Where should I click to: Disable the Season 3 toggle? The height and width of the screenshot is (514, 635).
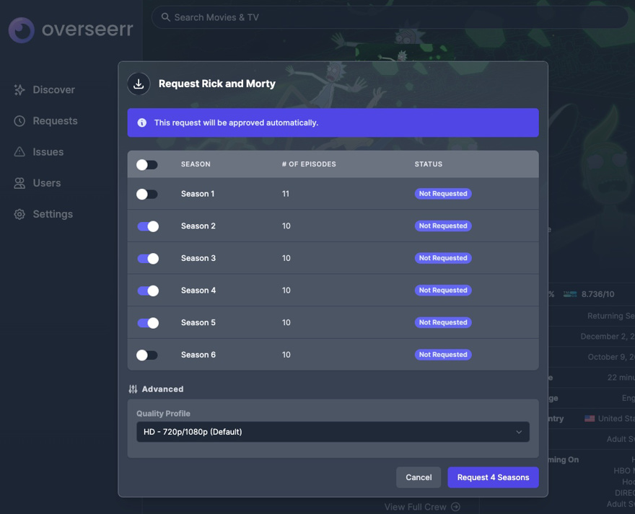coord(148,258)
